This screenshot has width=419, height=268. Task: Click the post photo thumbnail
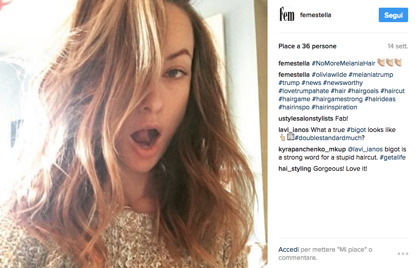(134, 134)
